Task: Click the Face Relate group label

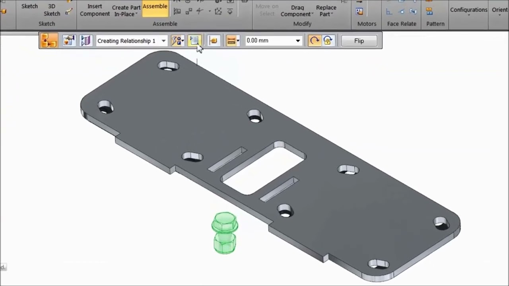Action: pyautogui.click(x=402, y=24)
